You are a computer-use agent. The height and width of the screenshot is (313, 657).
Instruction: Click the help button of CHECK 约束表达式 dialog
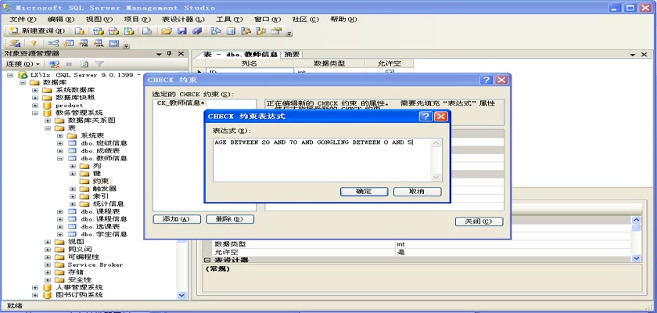click(425, 116)
